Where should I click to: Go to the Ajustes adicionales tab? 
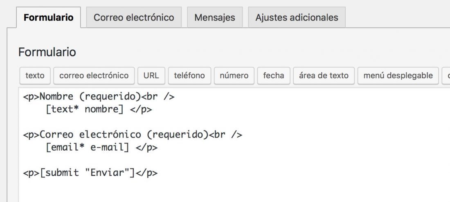point(297,18)
